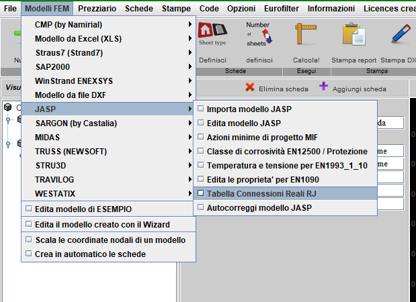Choose Autocorreggi modello JASP

285,207
